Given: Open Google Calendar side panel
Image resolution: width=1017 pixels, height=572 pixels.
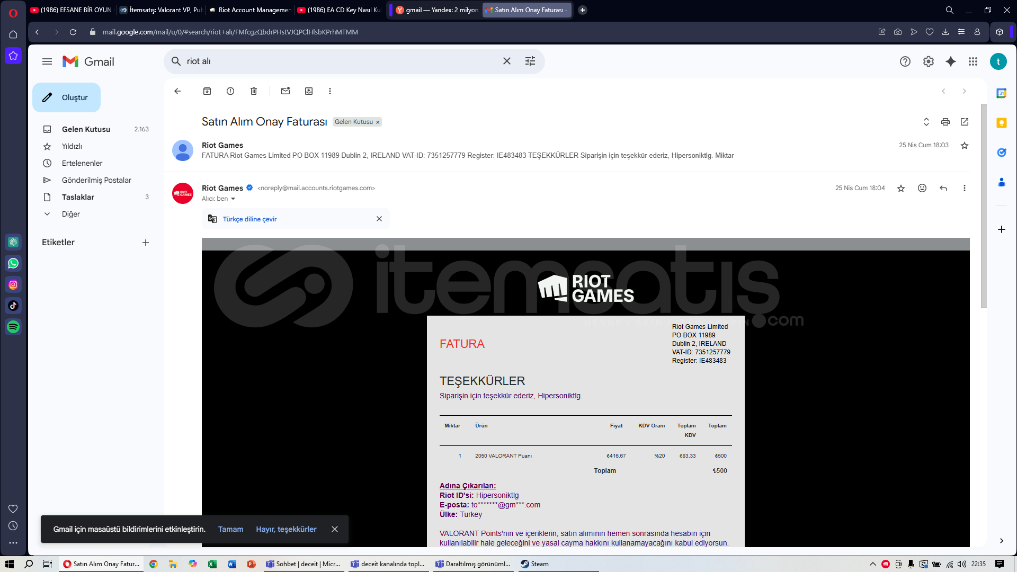Looking at the screenshot, I should click(x=1001, y=93).
